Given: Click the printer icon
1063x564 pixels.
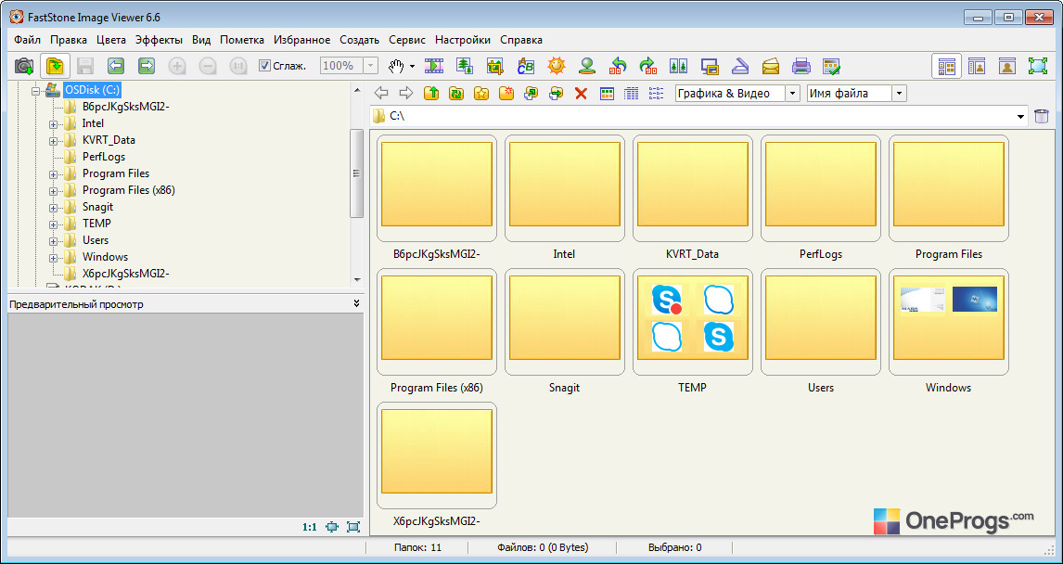Looking at the screenshot, I should click(x=801, y=66).
